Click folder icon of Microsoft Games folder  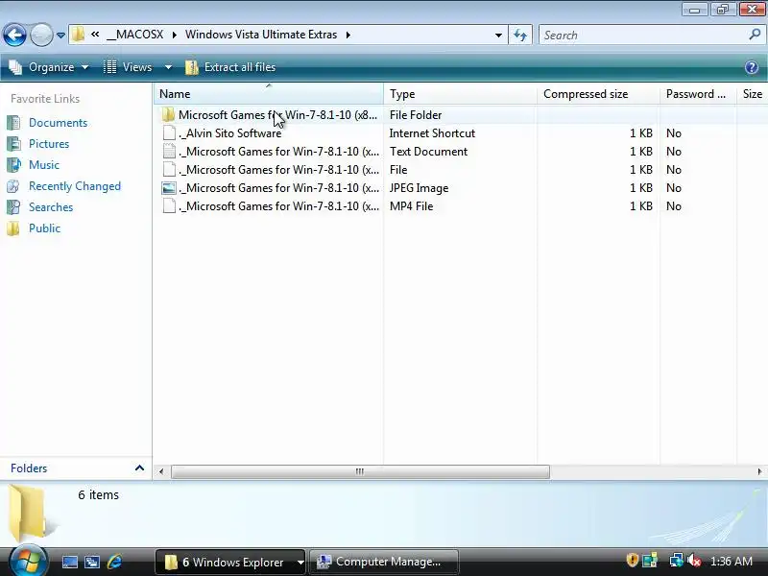168,115
